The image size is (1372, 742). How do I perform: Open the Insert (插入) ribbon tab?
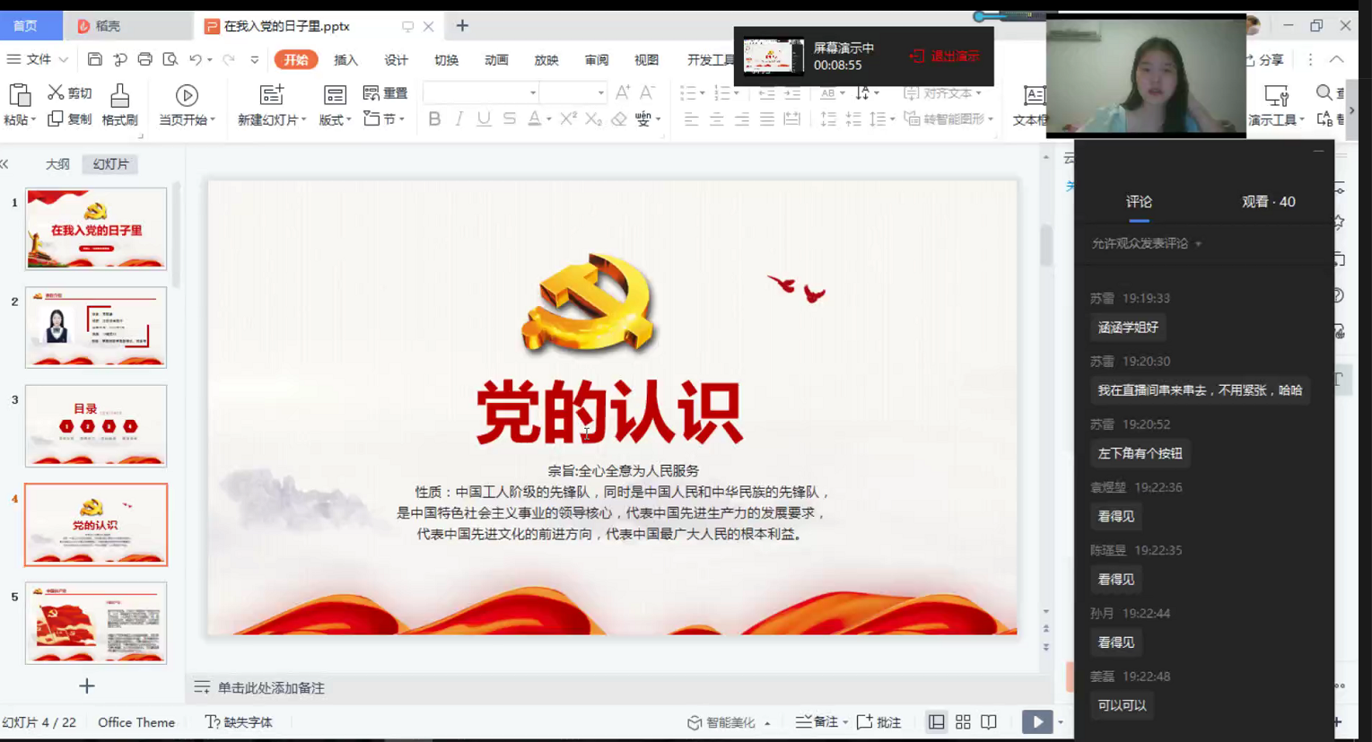coord(345,60)
